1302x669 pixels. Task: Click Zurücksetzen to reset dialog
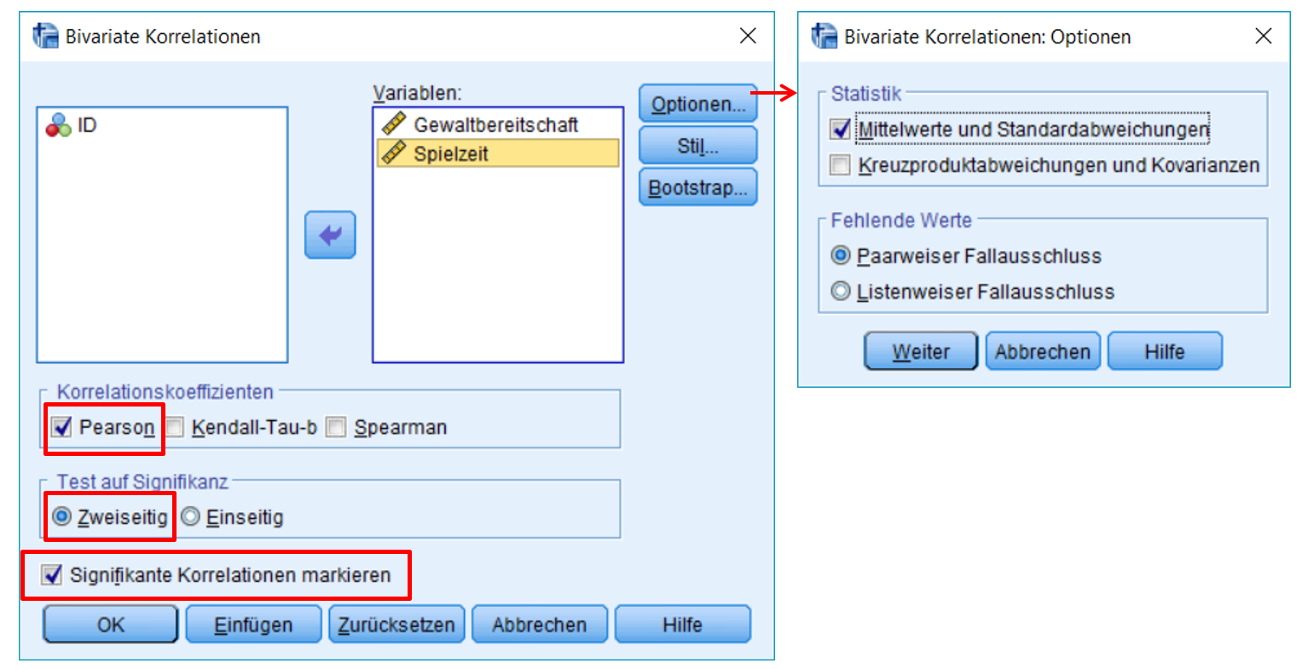point(396,625)
